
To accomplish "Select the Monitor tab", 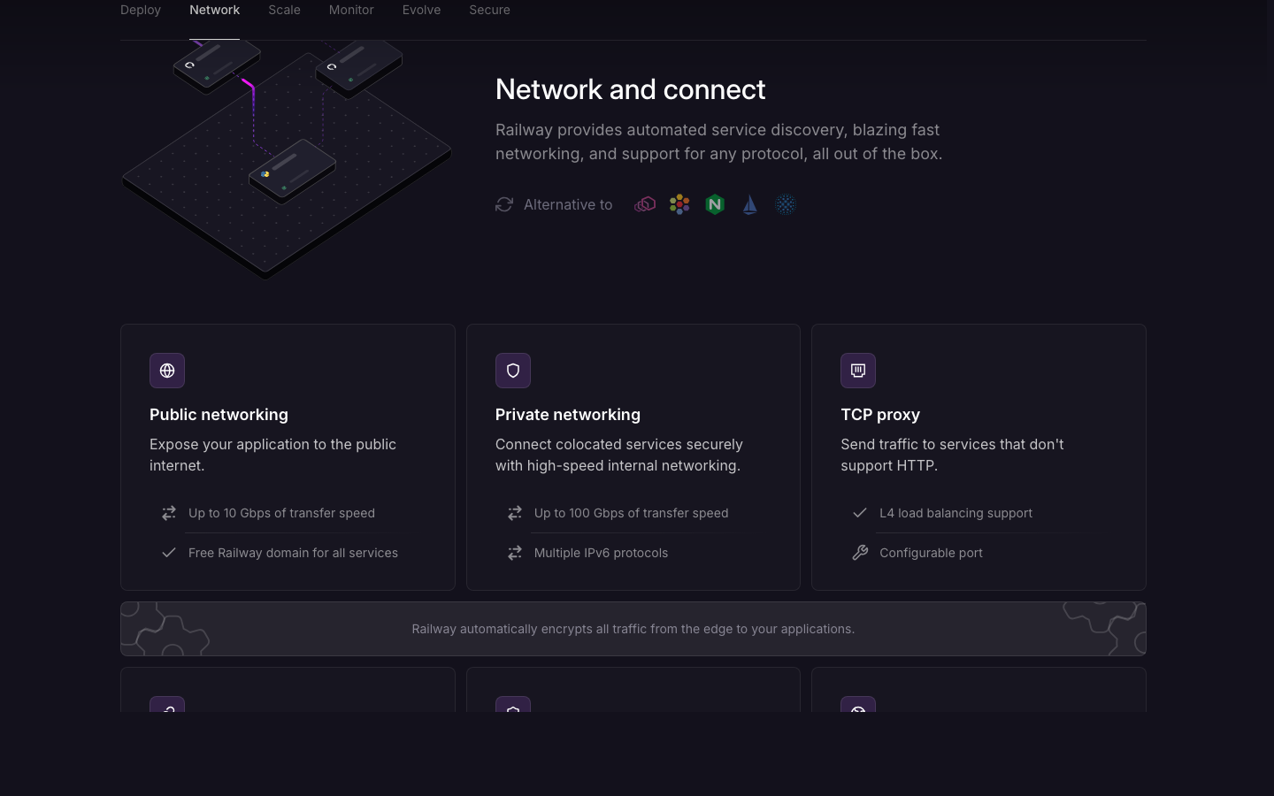I will (x=351, y=10).
